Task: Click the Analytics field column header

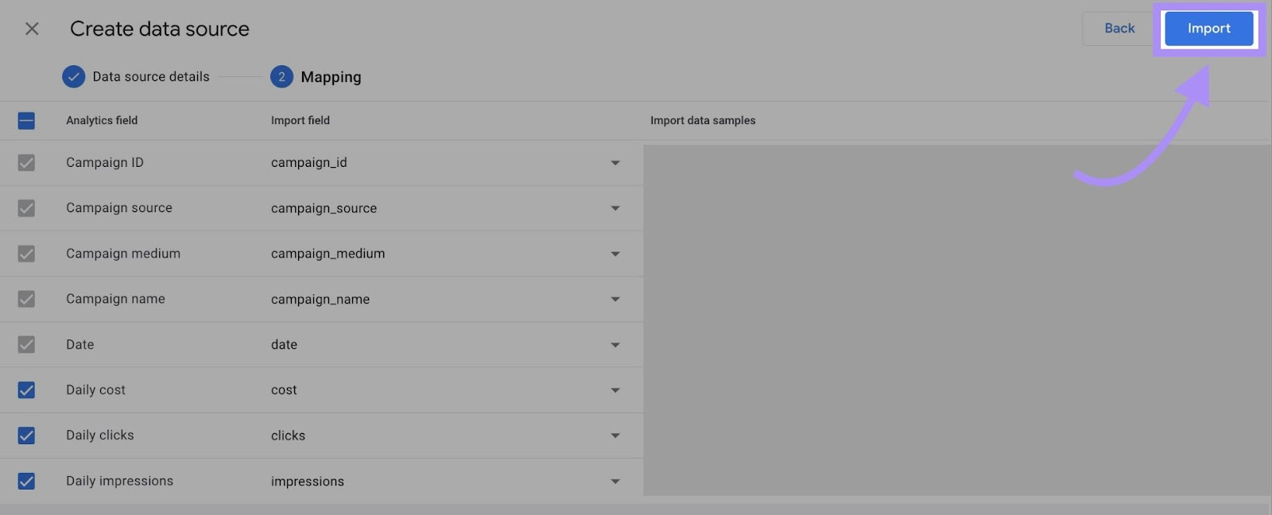Action: tap(101, 120)
